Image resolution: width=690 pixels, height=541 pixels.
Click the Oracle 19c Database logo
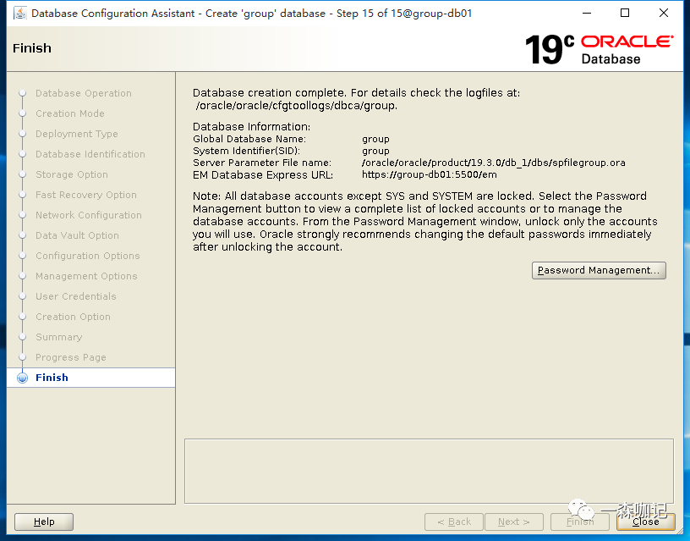(599, 49)
